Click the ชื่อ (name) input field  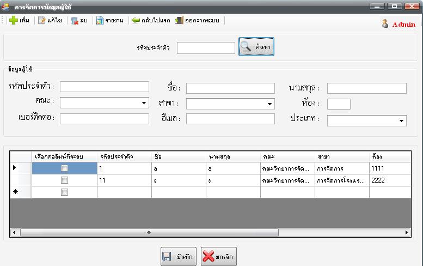click(x=230, y=88)
